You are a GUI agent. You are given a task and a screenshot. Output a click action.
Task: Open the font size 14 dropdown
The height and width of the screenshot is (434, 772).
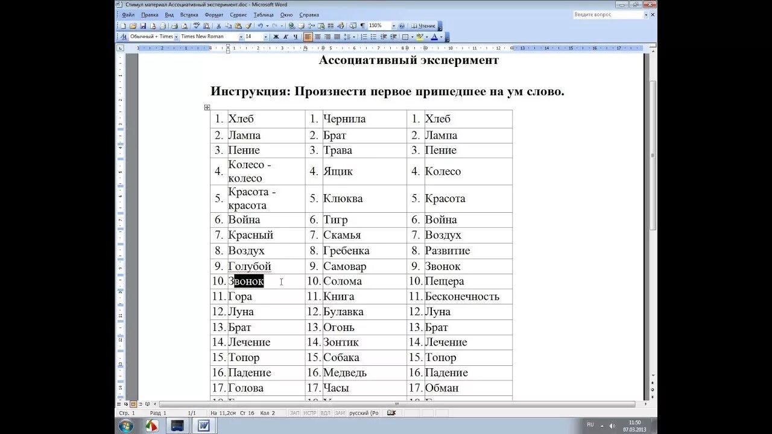tap(266, 37)
